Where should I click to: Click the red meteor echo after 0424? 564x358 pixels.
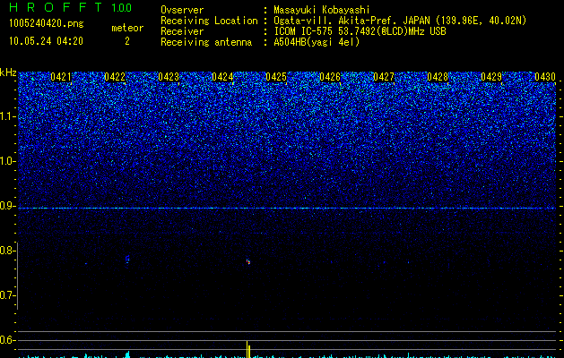248,261
